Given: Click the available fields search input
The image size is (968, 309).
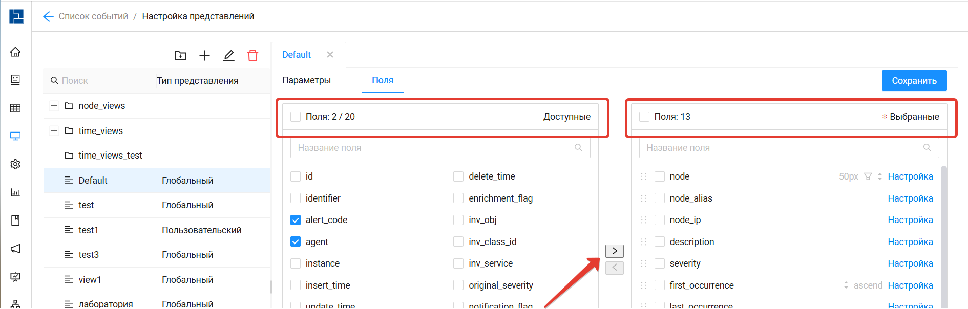Looking at the screenshot, I should [x=435, y=148].
